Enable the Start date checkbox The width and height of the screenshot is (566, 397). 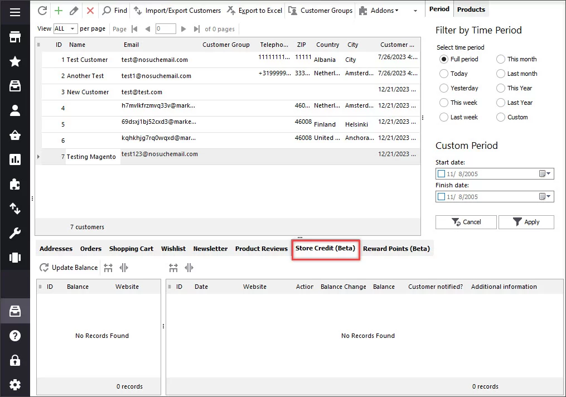441,173
